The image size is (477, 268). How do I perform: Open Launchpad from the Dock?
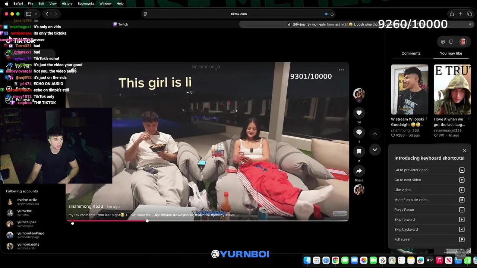click(316, 261)
